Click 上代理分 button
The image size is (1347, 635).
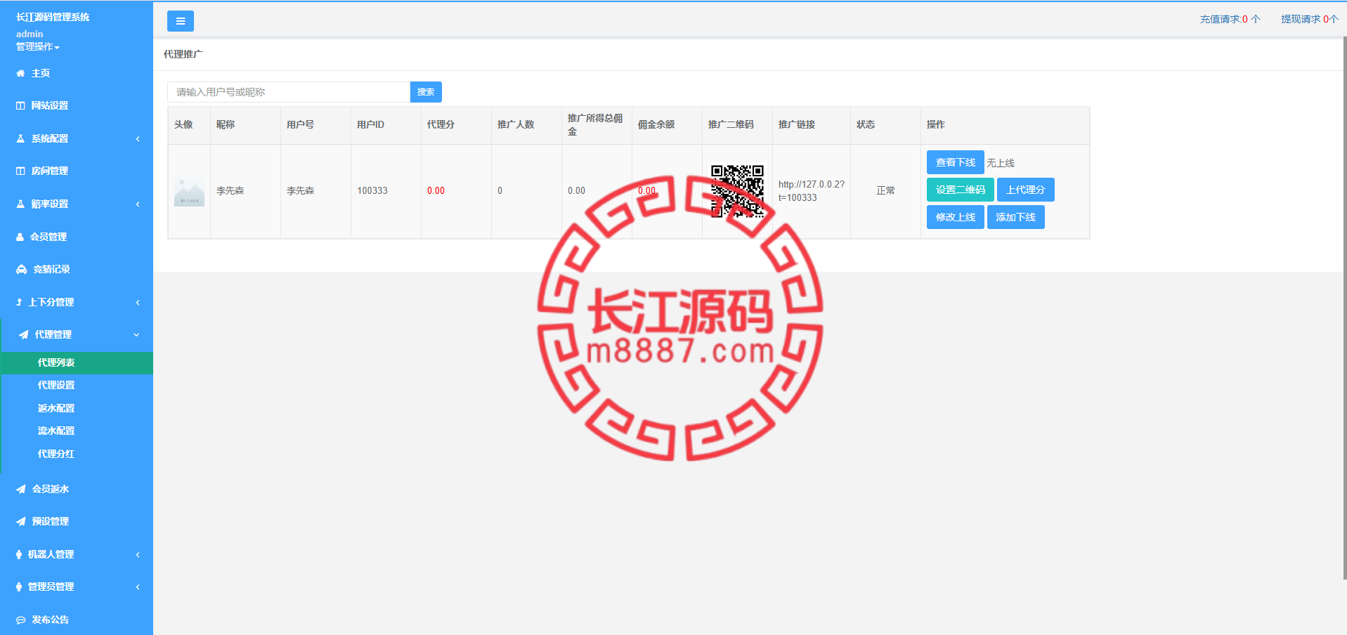coord(1026,190)
